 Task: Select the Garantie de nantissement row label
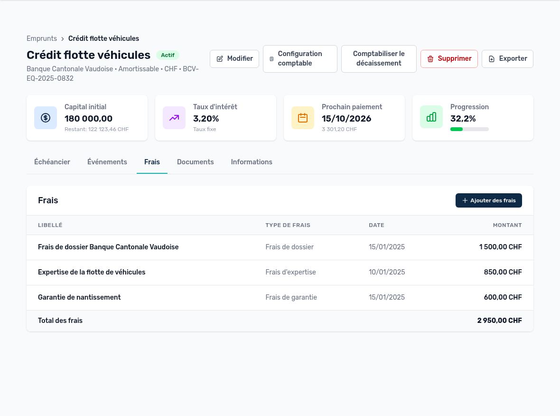tap(79, 297)
